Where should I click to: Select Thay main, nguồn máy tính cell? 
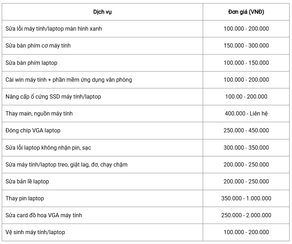[x=102, y=114]
